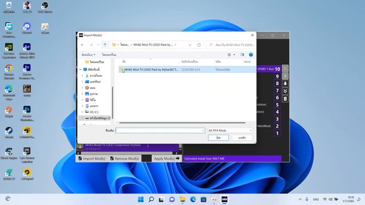Select OS (C:) in navigation pane
365x205 pixels.
[x=94, y=112]
